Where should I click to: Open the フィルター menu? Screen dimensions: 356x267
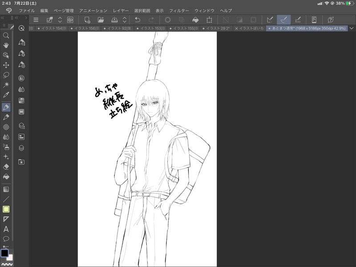tap(179, 10)
